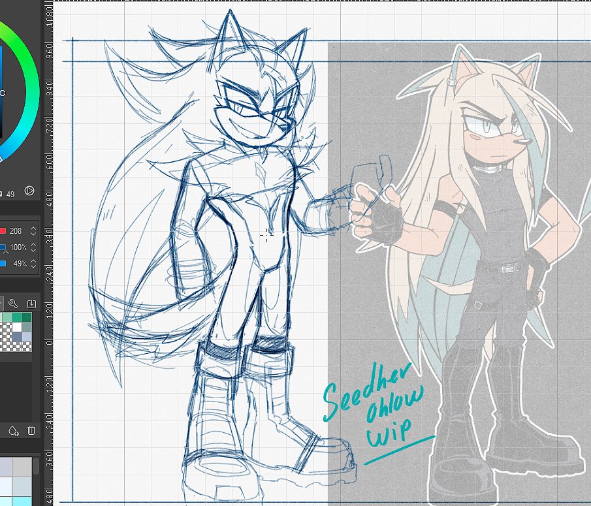Adjust the 100% value stepper arrows
591x506 pixels.
33,247
